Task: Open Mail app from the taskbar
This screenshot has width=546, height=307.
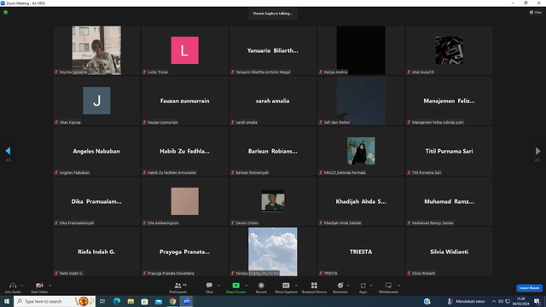Action: (x=159, y=301)
